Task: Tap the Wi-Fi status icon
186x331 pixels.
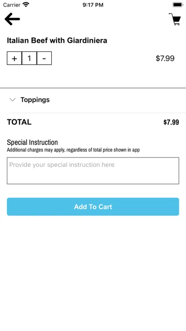Action: pos(26,5)
